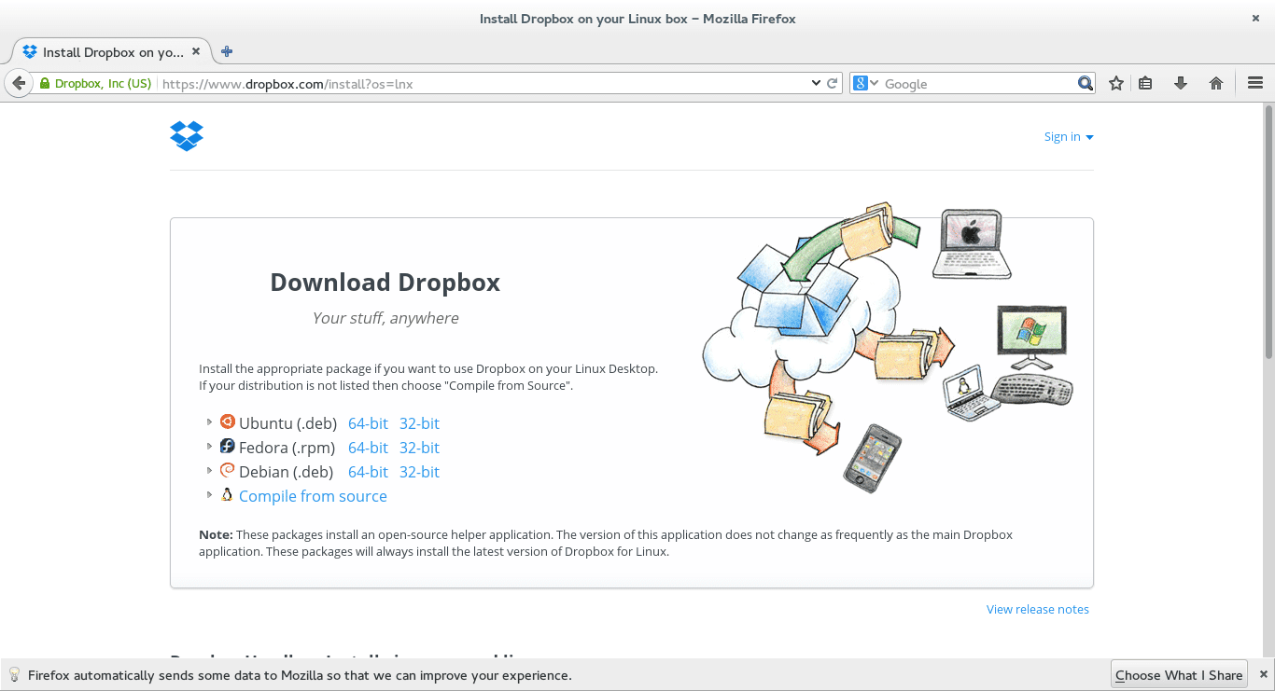This screenshot has height=691, width=1275.
Task: Click the Fedora logo icon
Action: tap(227, 446)
